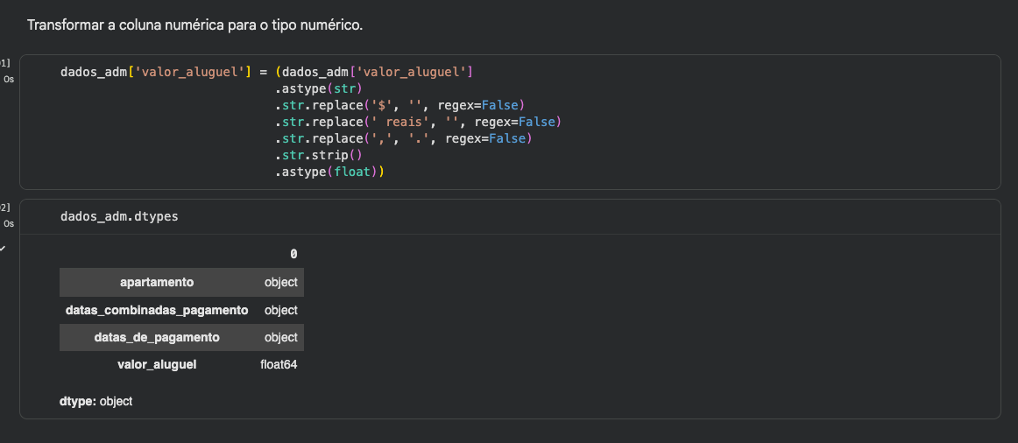
Task: Click the valor_aluguel row label in output
Action: pyautogui.click(x=157, y=364)
